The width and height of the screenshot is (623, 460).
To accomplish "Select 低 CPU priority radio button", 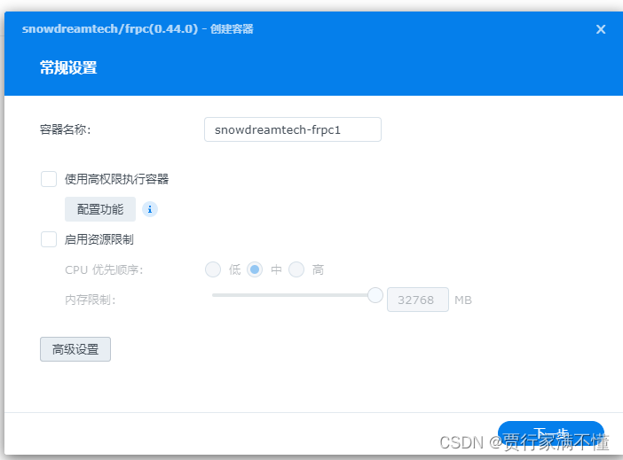I will click(213, 269).
